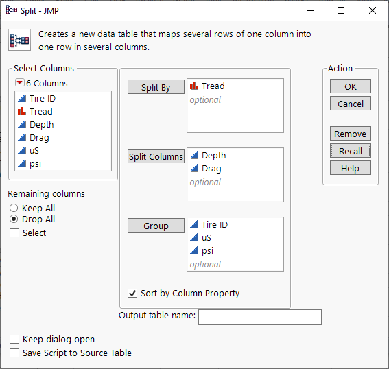Open the 6 Columns red triangle menu
The image size is (389, 369).
pos(20,82)
